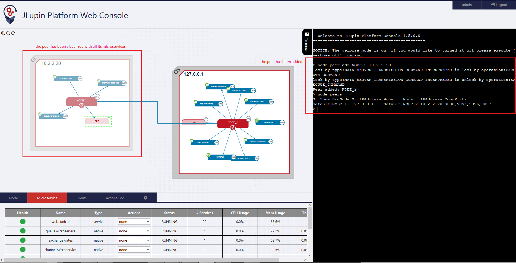The image size is (516, 263).
Task: Click the admin user button
Action: tap(467, 5)
